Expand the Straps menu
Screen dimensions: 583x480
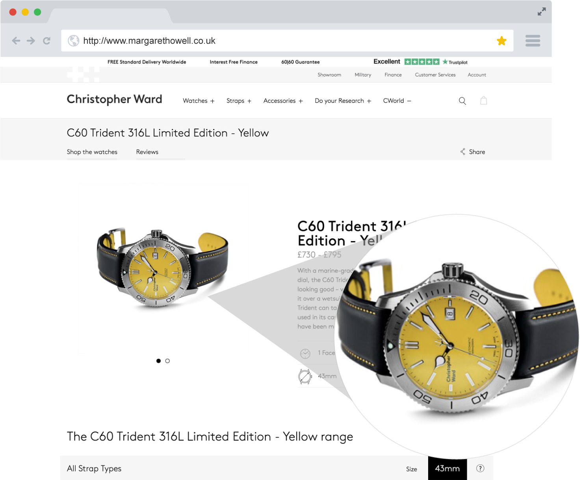pyautogui.click(x=239, y=101)
